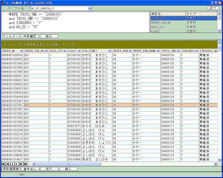Open SINCHOKU column filter dropdown
Image resolution: width=223 pixels, height=178 pixels.
197,51
